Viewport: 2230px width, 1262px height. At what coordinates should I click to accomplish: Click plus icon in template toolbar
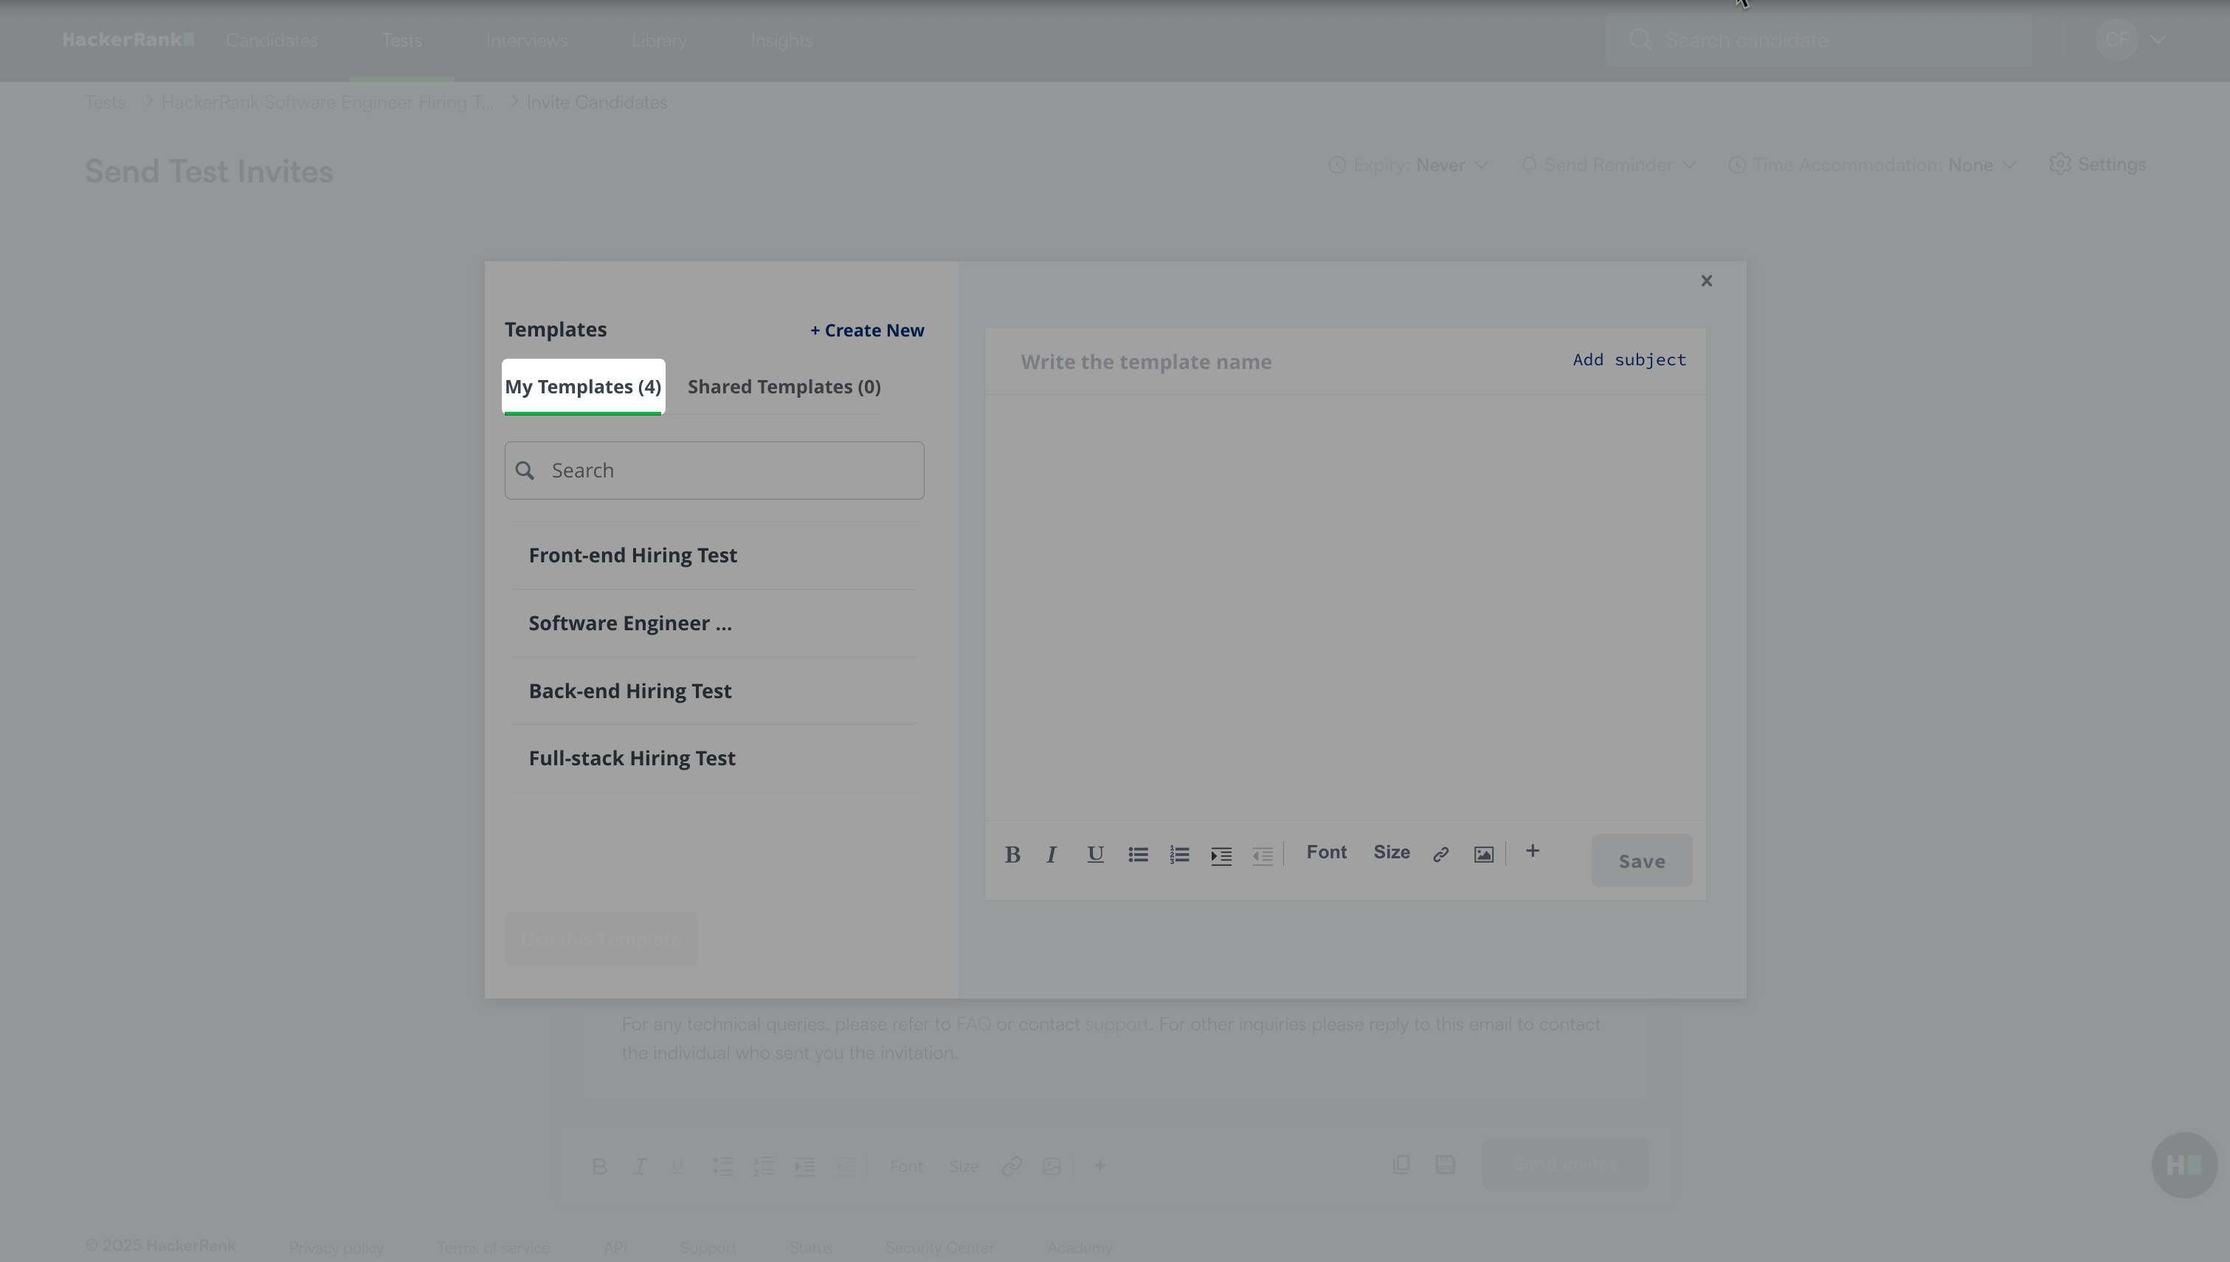click(1533, 851)
